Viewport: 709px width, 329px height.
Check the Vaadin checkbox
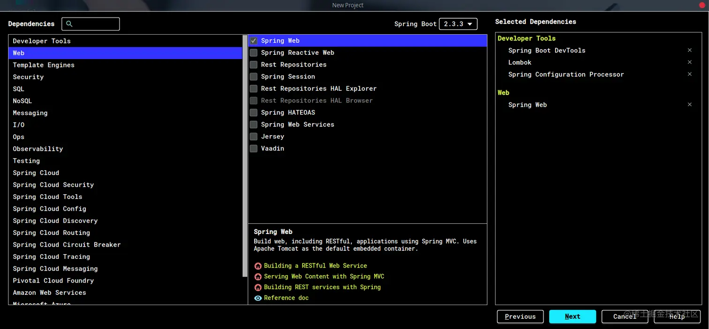pos(254,148)
